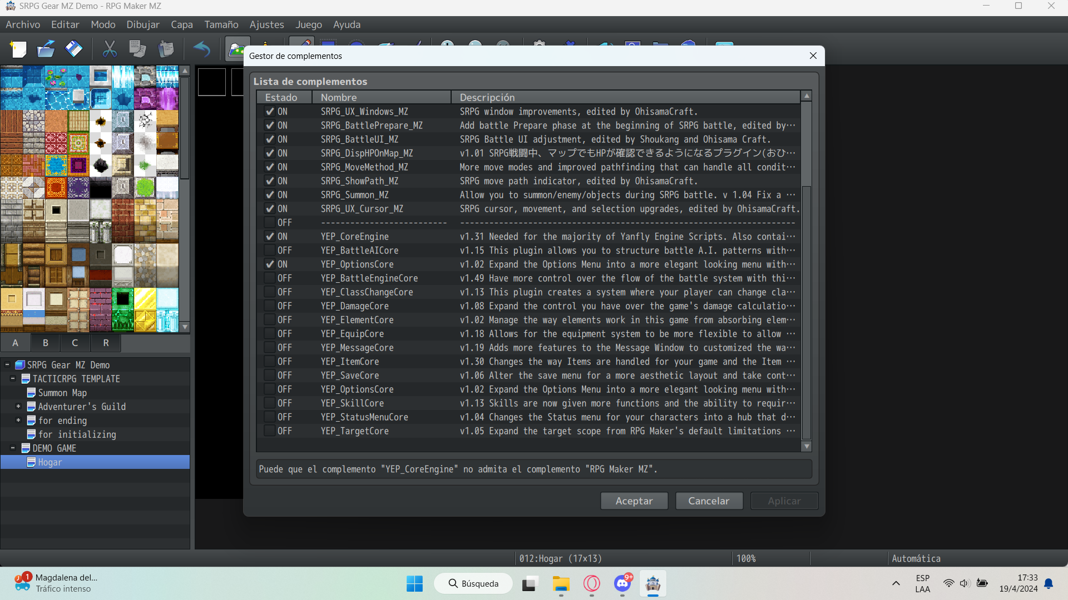Collapse the TACTICRPG TEMPLATE folder
This screenshot has height=600, width=1068.
tap(13, 379)
